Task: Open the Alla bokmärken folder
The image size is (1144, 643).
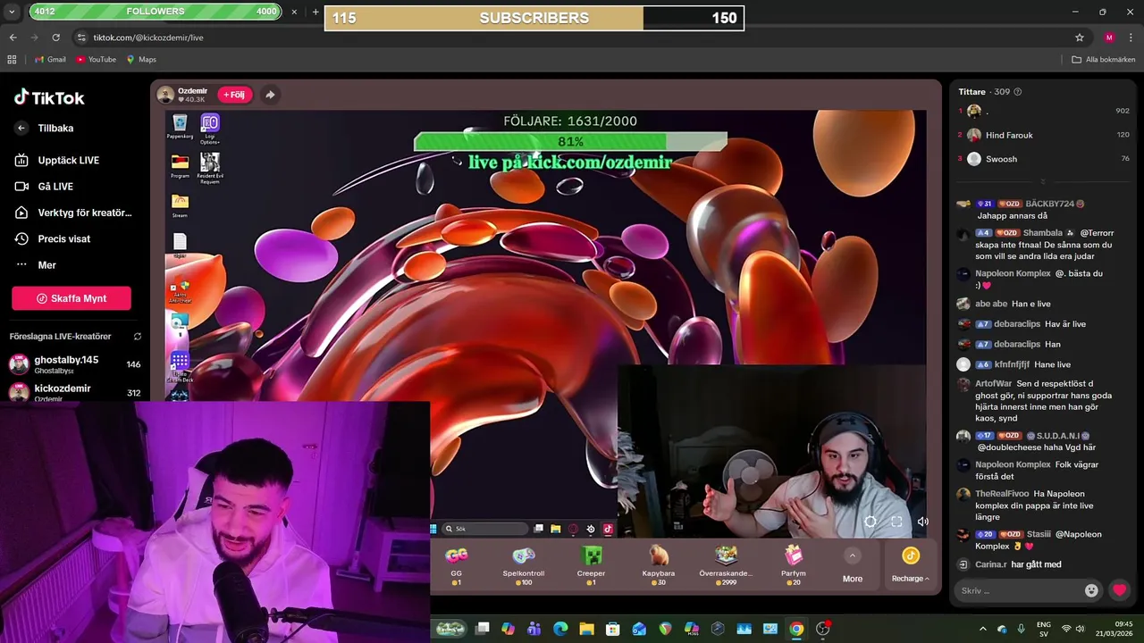Action: pyautogui.click(x=1104, y=60)
